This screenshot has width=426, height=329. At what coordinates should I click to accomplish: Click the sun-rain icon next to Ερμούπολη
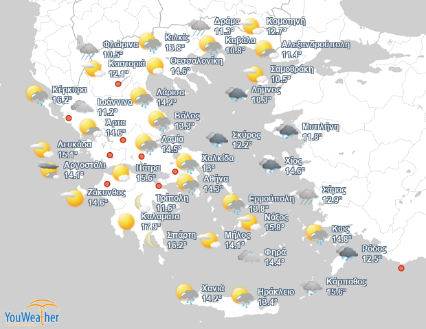point(234,204)
